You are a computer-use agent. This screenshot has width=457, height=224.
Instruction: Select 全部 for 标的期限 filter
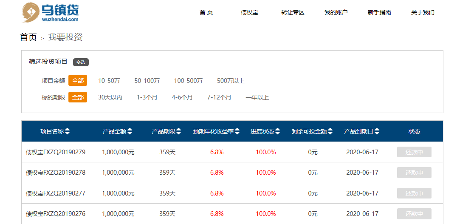[x=78, y=97]
